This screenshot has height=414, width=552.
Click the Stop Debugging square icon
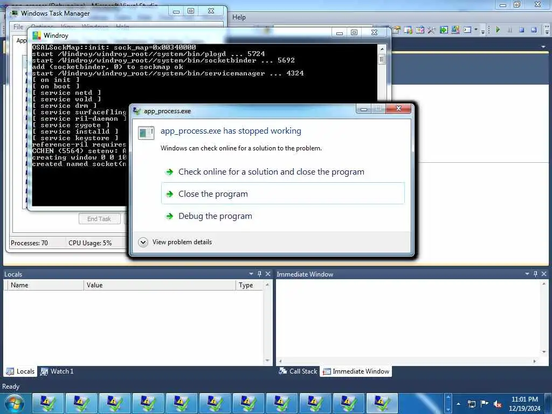521,30
